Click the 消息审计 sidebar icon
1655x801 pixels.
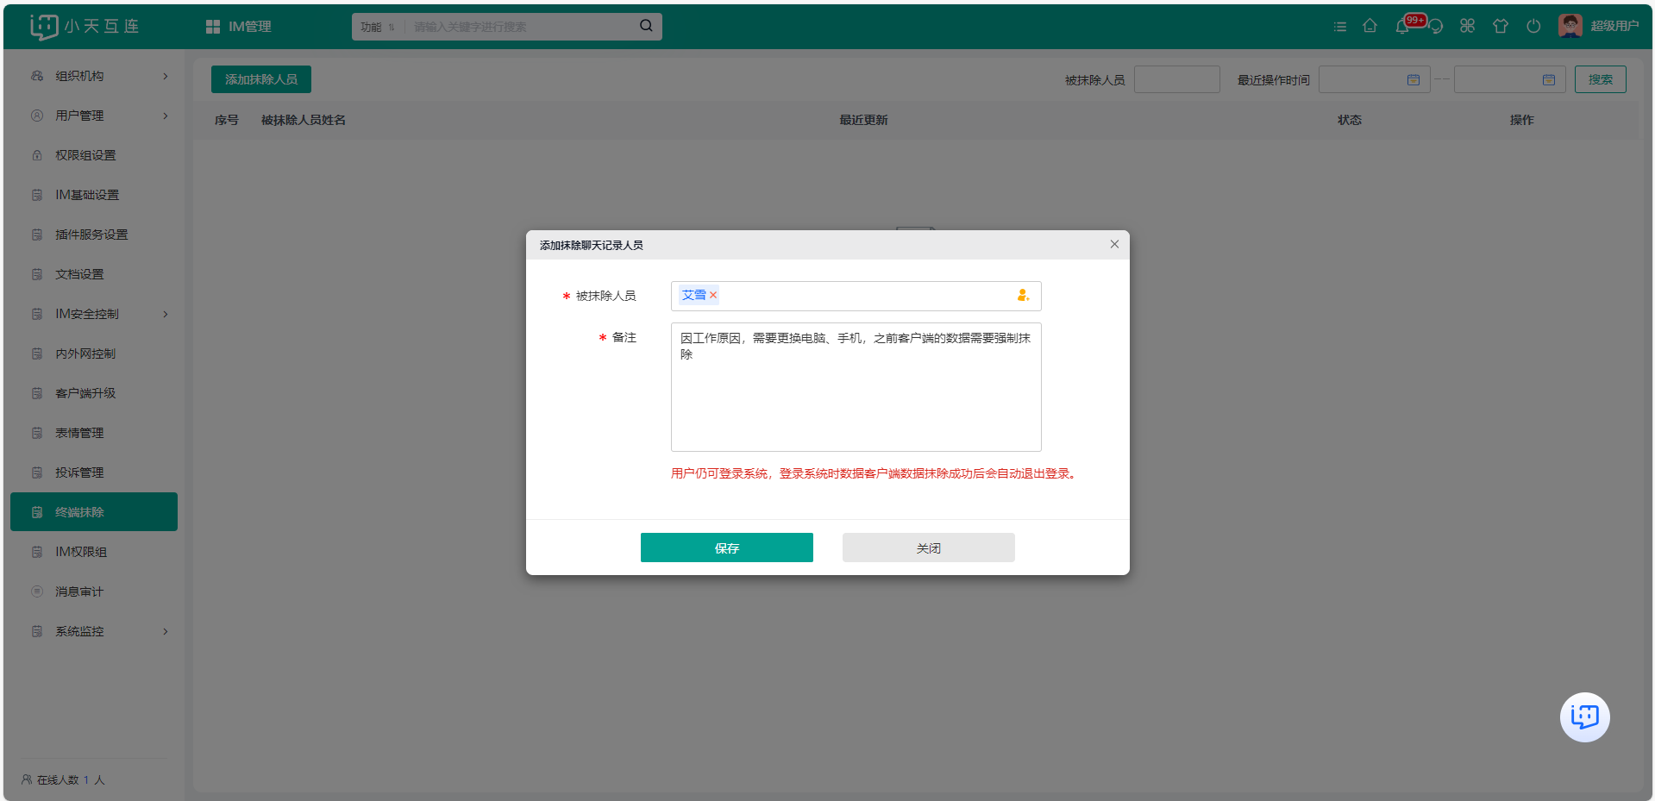tap(37, 591)
